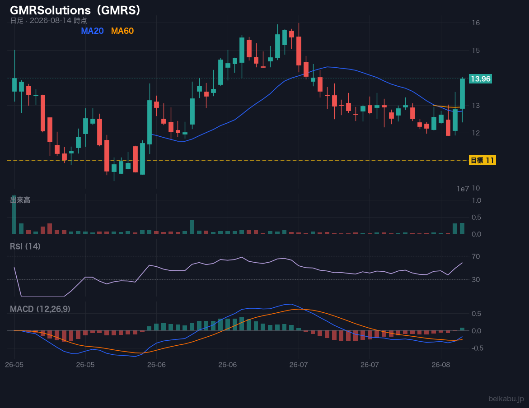529x408 pixels.
Task: Click the price axis value 16
Action: coord(476,23)
